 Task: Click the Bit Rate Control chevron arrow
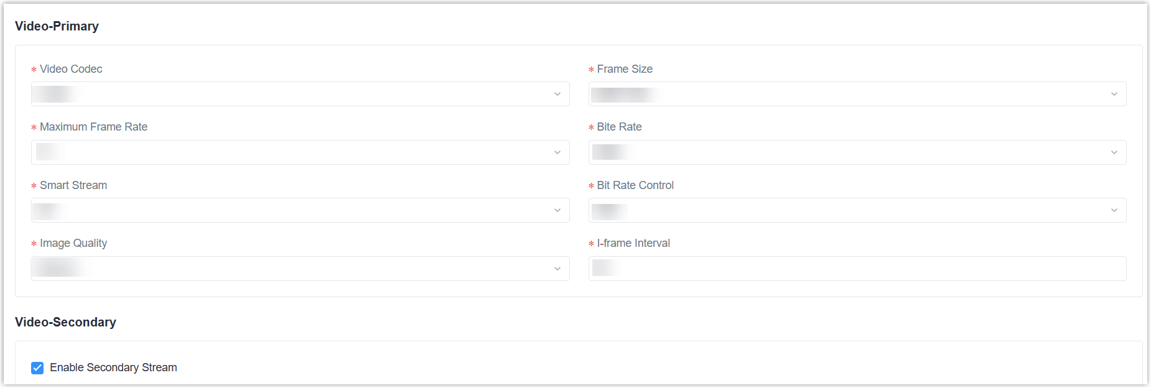(1114, 210)
